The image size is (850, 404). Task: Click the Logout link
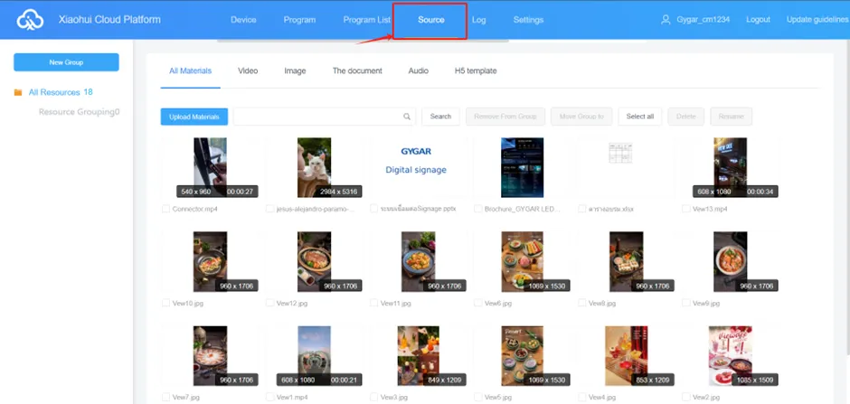coord(758,20)
